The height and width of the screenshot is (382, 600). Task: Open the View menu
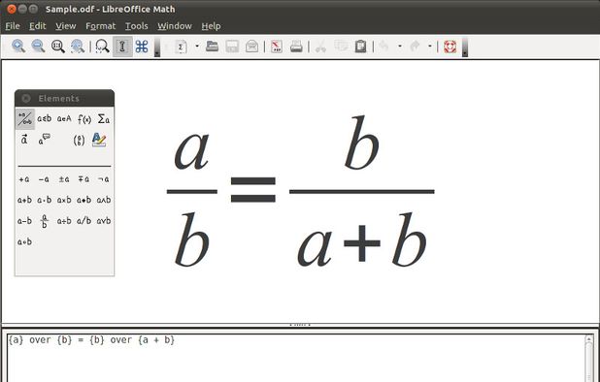[65, 26]
